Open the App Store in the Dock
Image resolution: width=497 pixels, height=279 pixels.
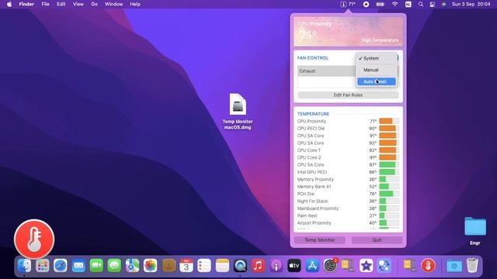pyautogui.click(x=312, y=265)
